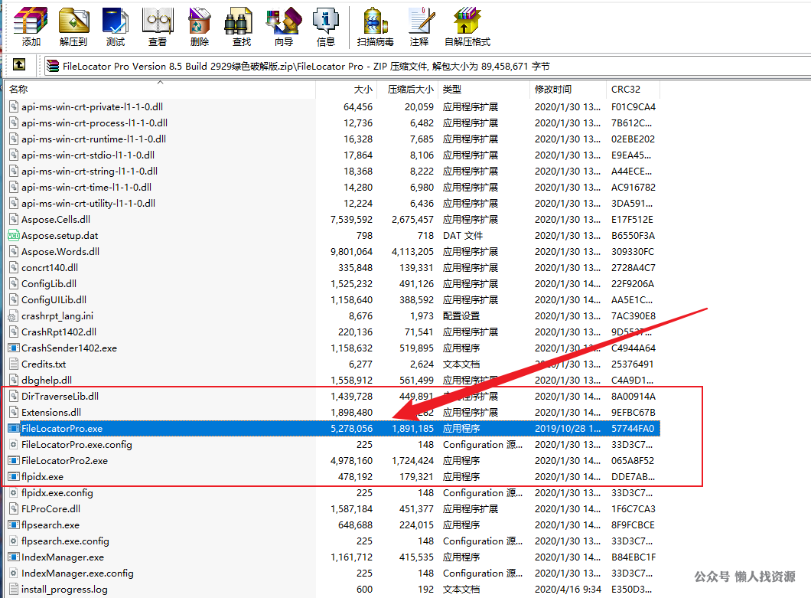811x598 pixels.
Task: Click the Test (测试) archive icon
Action: [x=116, y=26]
